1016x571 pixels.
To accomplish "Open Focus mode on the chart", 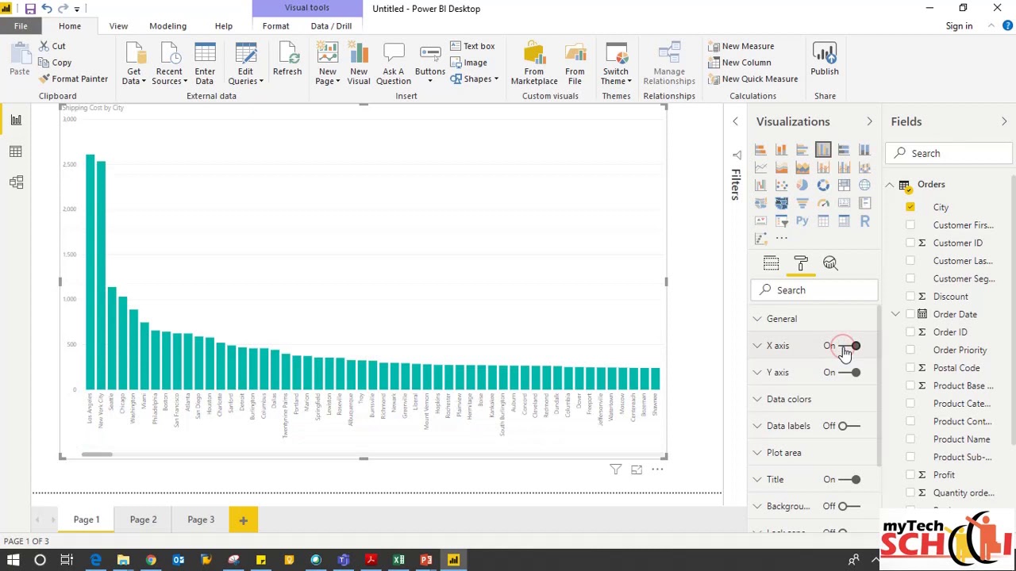I will pos(637,470).
